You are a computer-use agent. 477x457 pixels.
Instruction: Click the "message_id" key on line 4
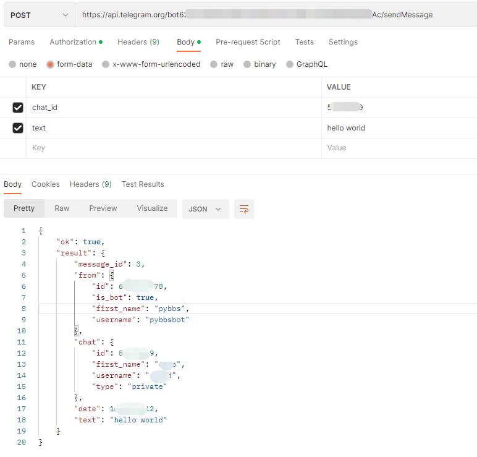(x=101, y=264)
